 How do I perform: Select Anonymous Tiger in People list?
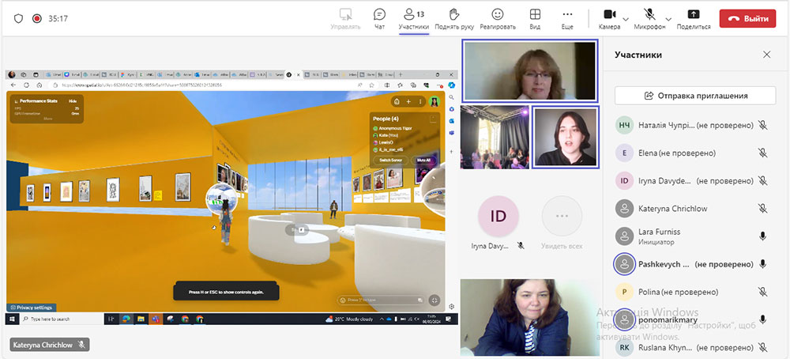tap(392, 129)
